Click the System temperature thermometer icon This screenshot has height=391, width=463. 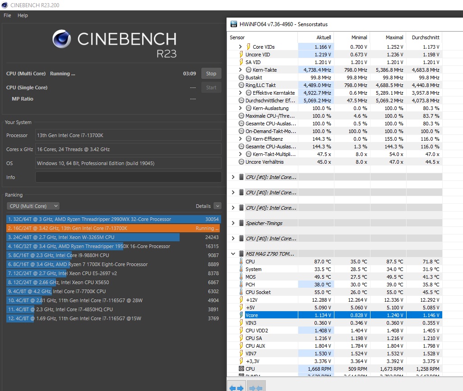pyautogui.click(x=241, y=269)
